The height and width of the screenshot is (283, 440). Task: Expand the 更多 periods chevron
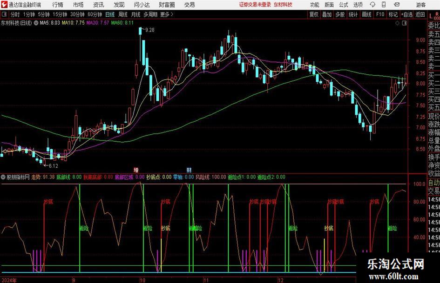(172, 14)
